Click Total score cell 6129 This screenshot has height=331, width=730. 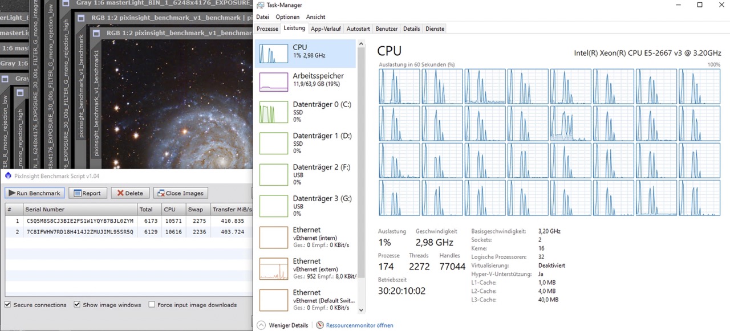tap(149, 232)
